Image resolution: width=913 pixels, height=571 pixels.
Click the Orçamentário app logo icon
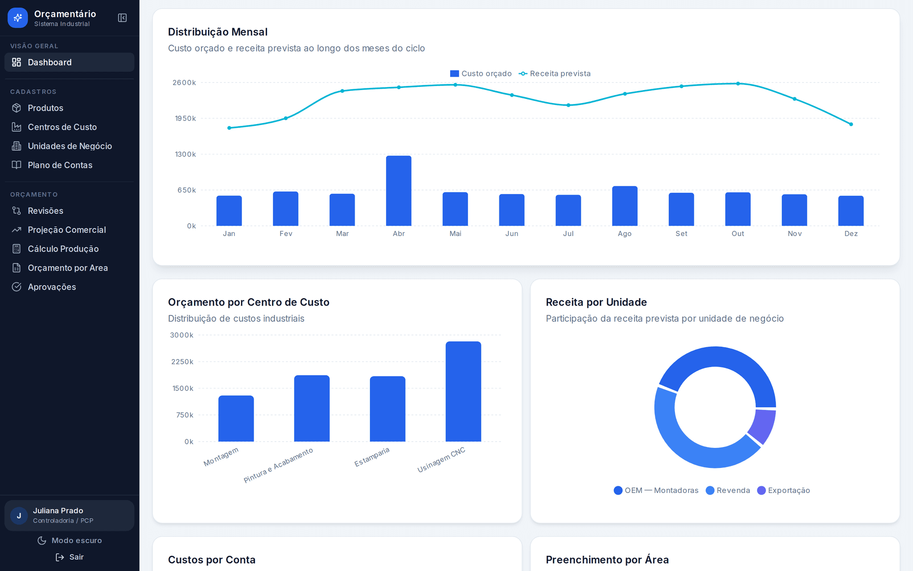coord(18,18)
